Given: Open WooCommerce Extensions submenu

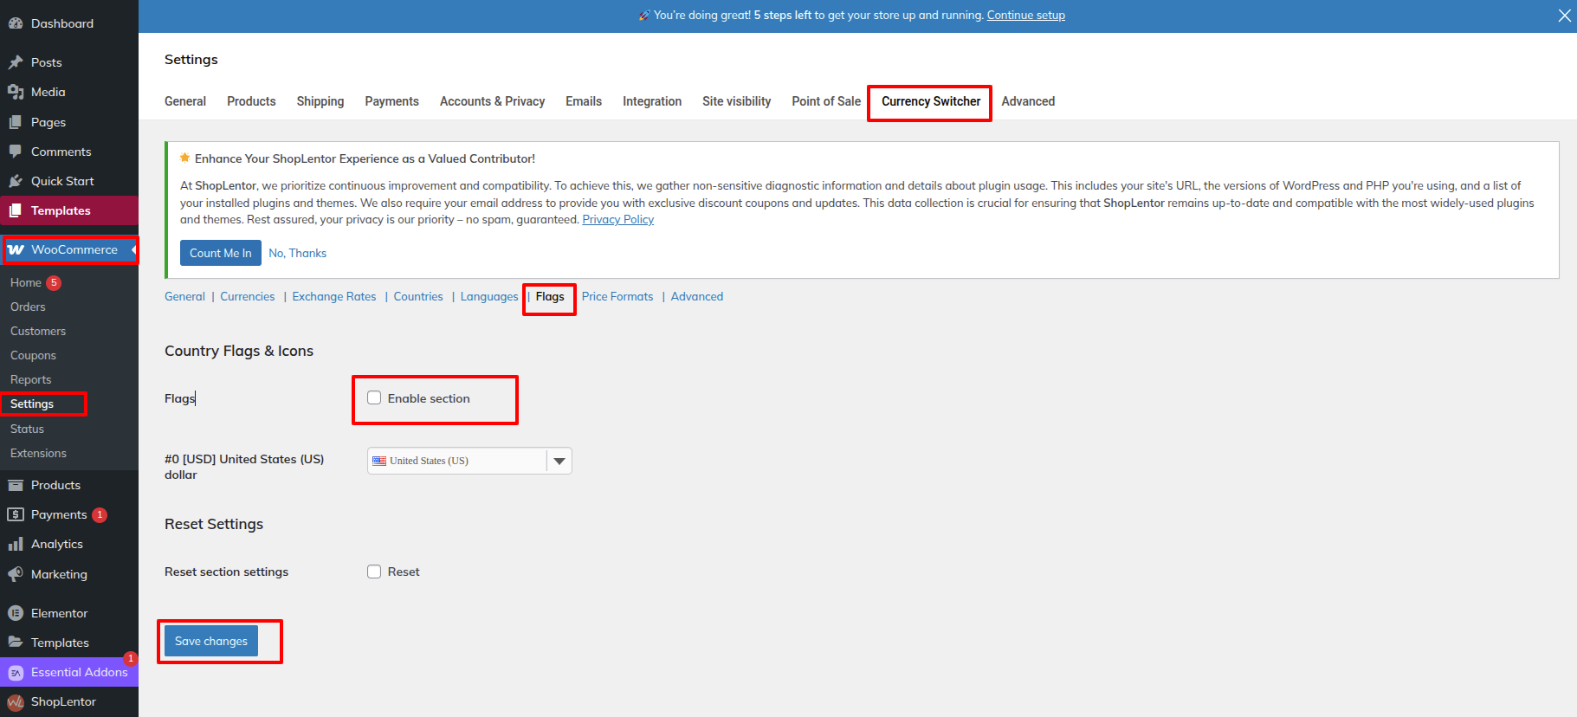Looking at the screenshot, I should pos(38,453).
